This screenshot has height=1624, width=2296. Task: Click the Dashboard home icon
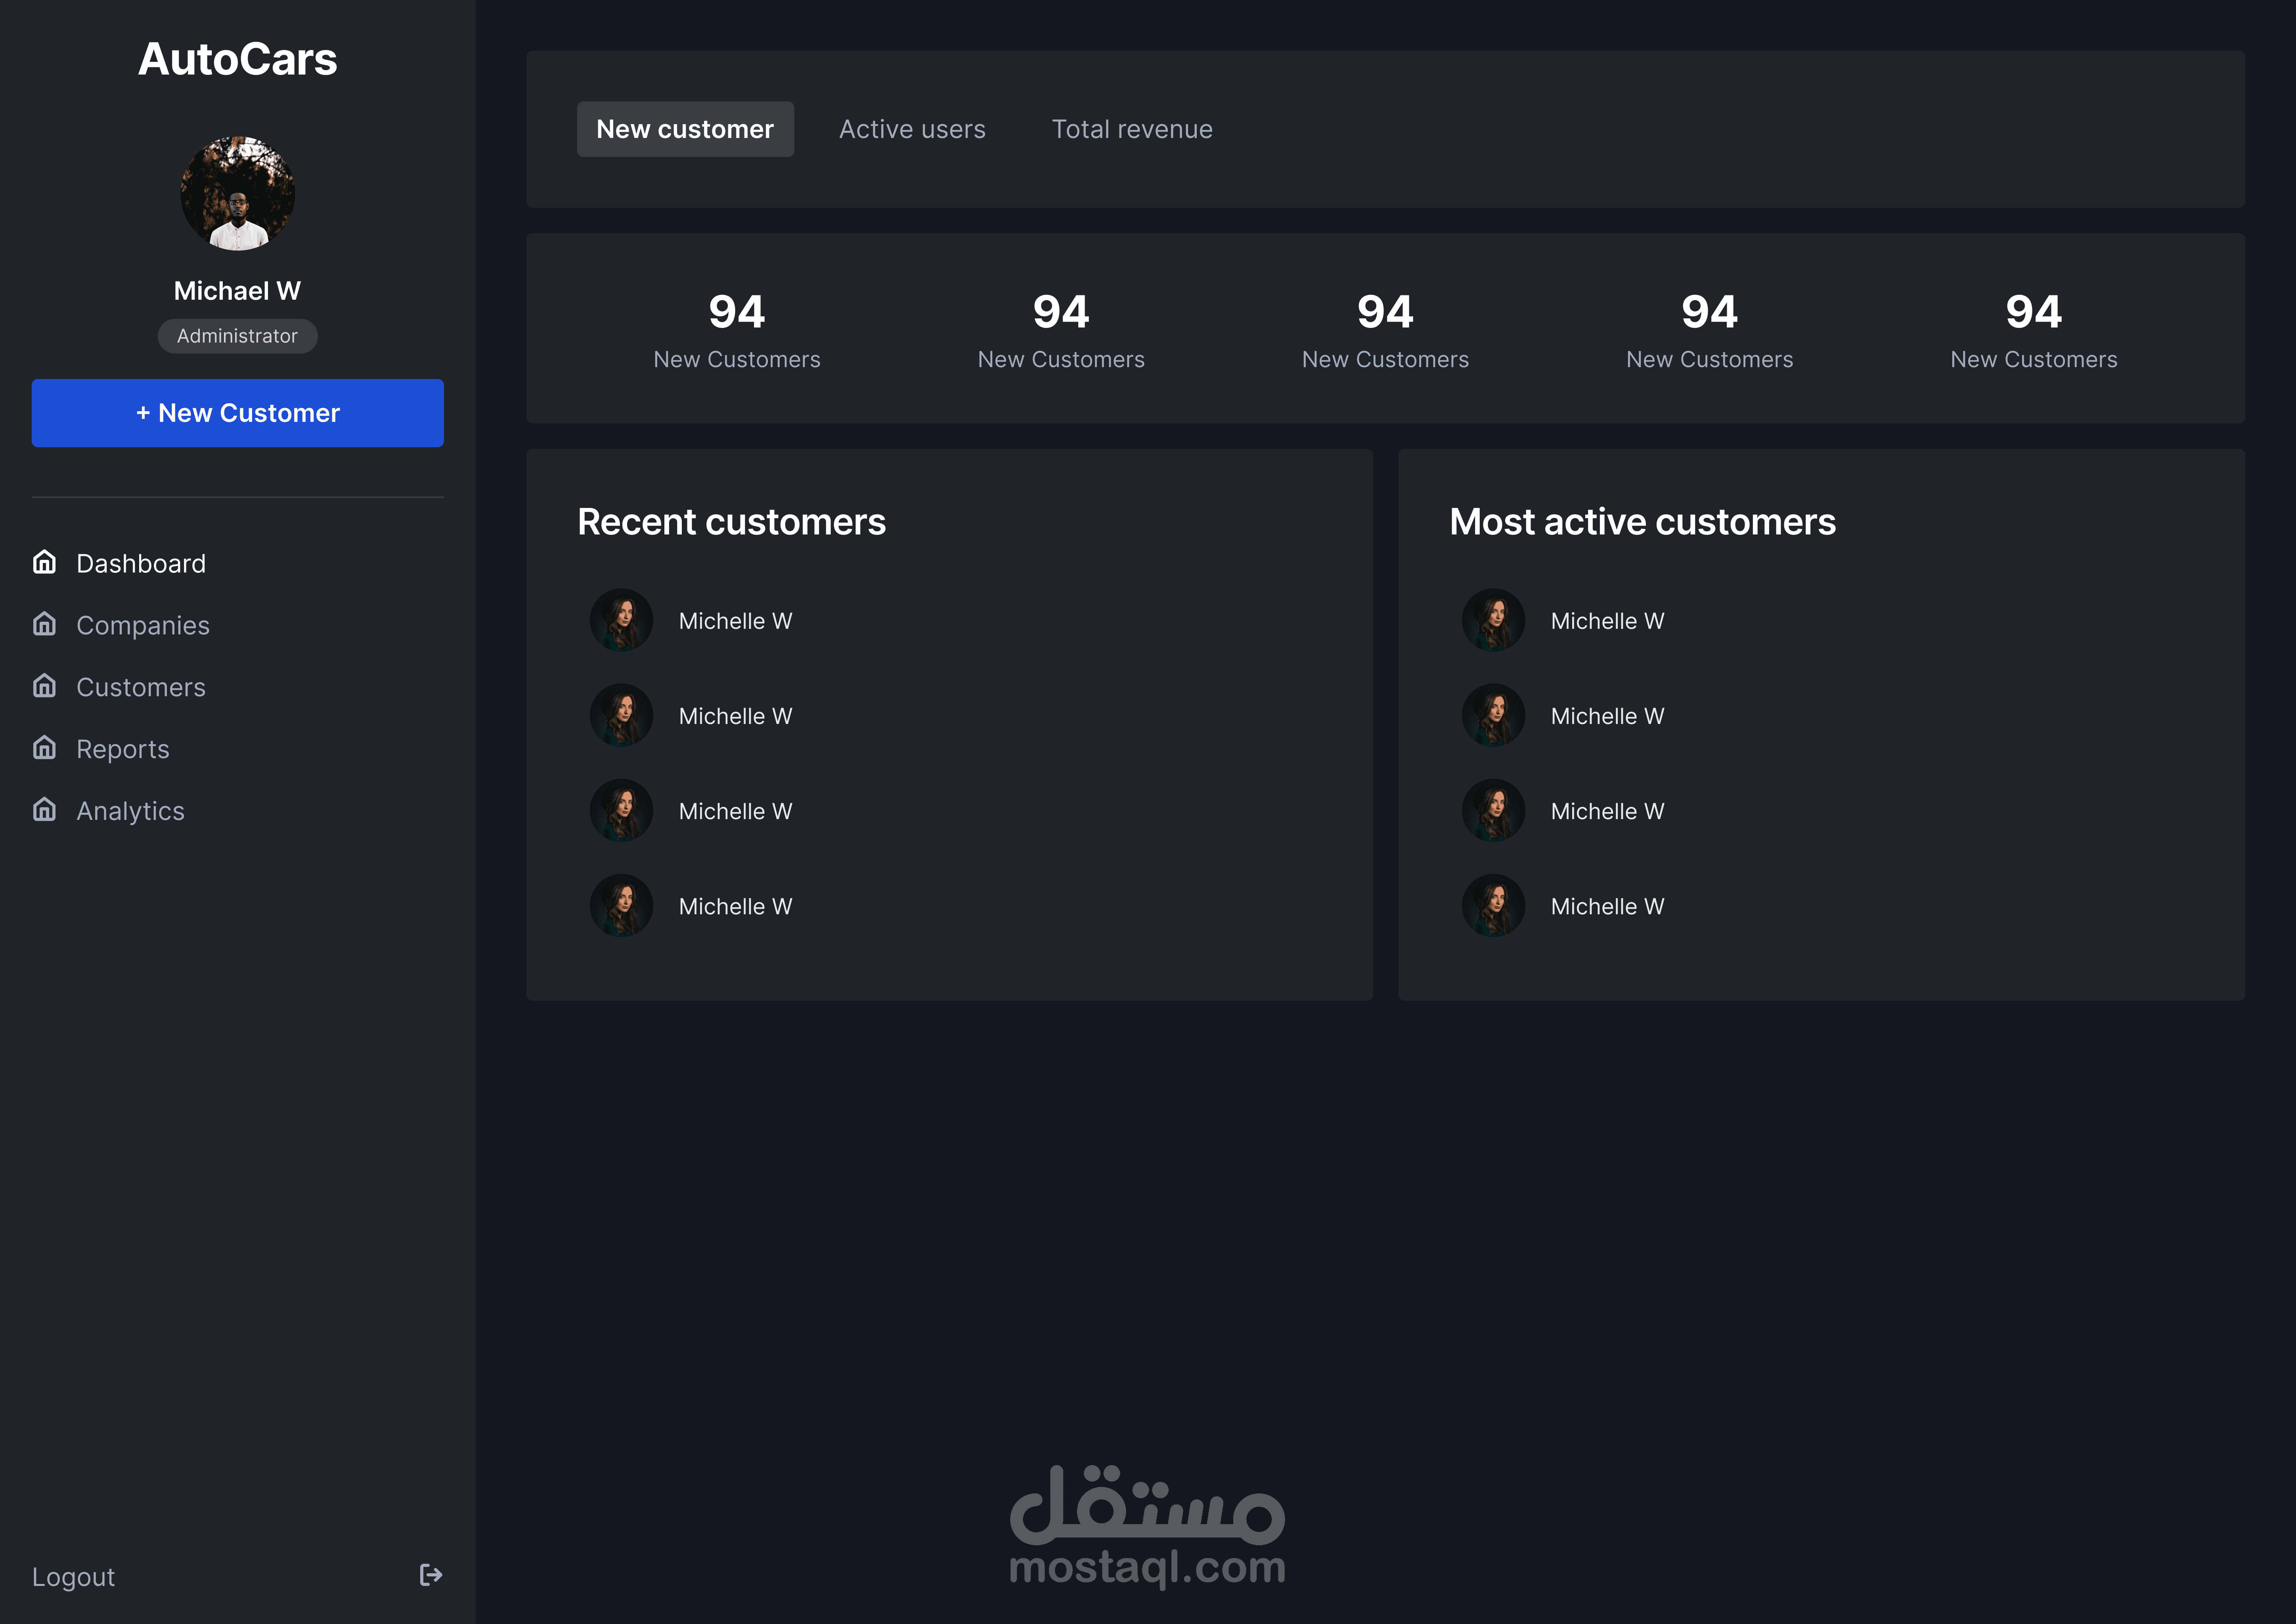(44, 562)
